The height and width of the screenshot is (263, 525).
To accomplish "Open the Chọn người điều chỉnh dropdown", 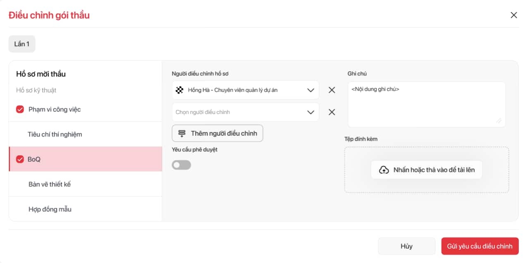I will [x=311, y=112].
